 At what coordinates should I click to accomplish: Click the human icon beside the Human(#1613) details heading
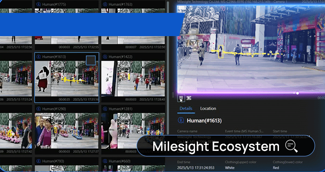[181, 120]
